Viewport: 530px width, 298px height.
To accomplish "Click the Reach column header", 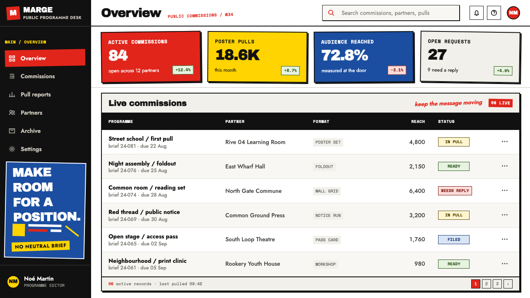I will click(418, 122).
